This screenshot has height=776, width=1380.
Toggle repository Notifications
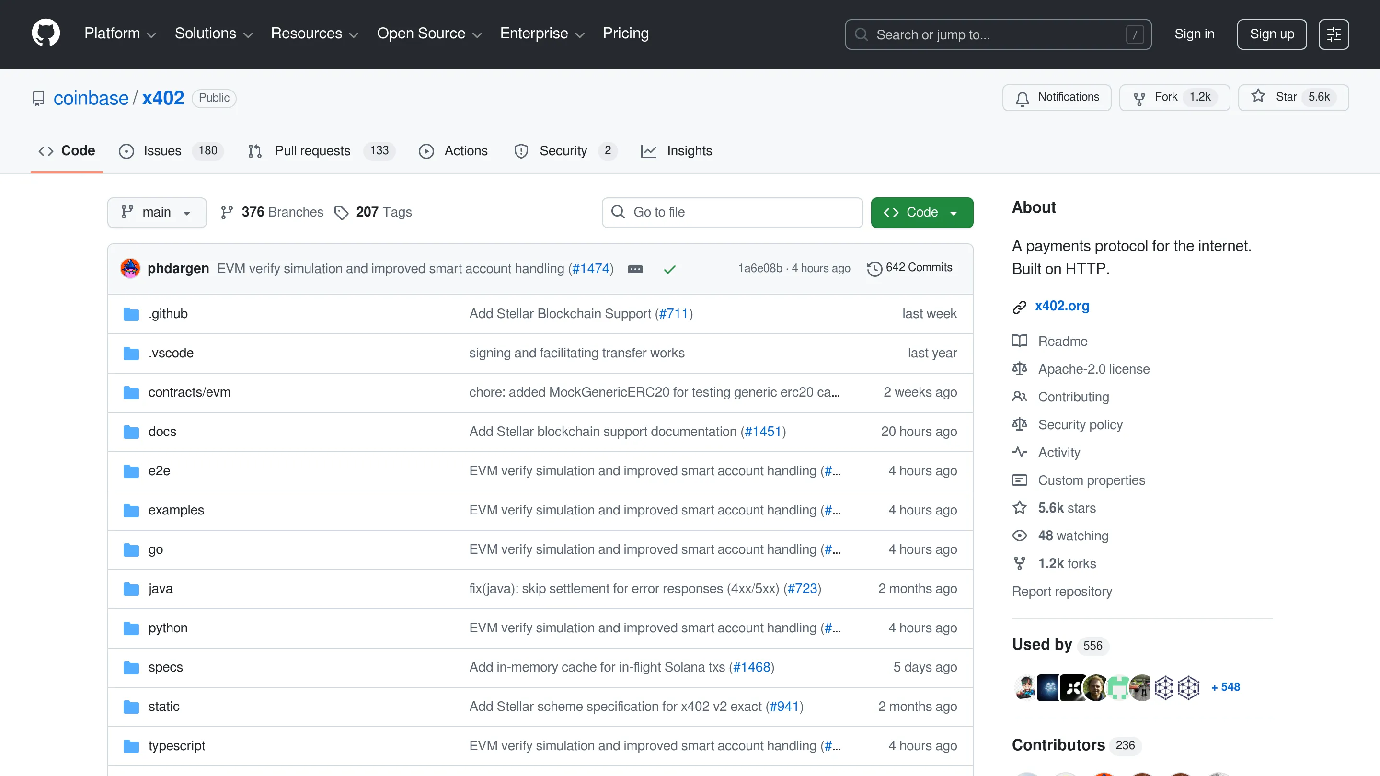point(1057,97)
